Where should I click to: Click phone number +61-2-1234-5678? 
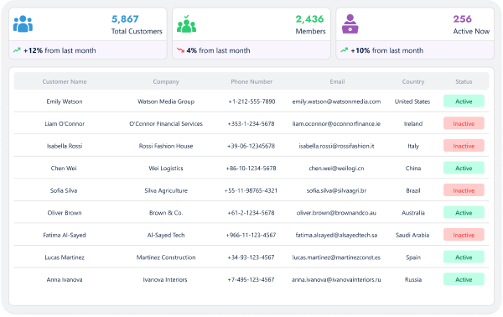click(x=251, y=213)
